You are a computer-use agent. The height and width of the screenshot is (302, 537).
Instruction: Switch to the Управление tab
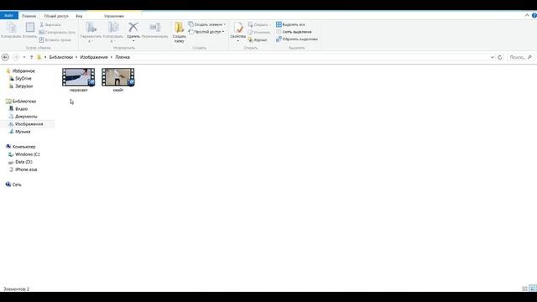pos(114,16)
